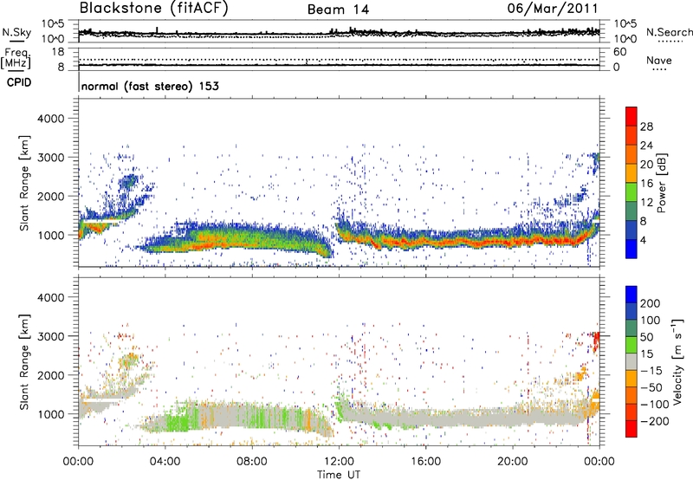
Task: Click the "-50" value on the velocity colorbar
Action: pos(651,387)
